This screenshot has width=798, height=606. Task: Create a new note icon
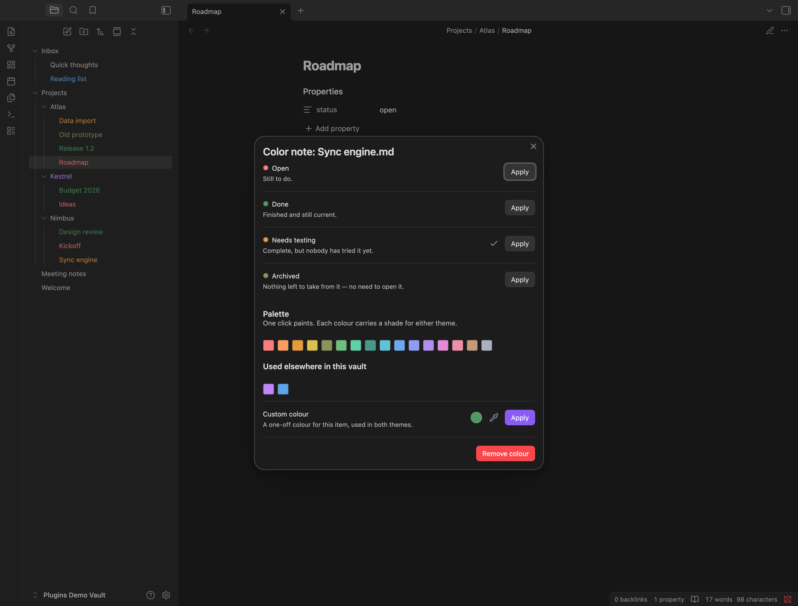(67, 31)
